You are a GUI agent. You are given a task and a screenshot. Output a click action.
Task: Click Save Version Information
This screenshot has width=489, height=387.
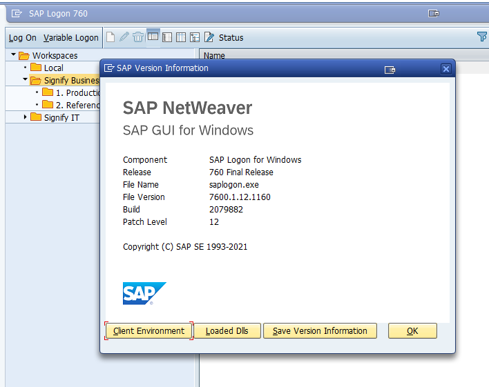320,330
